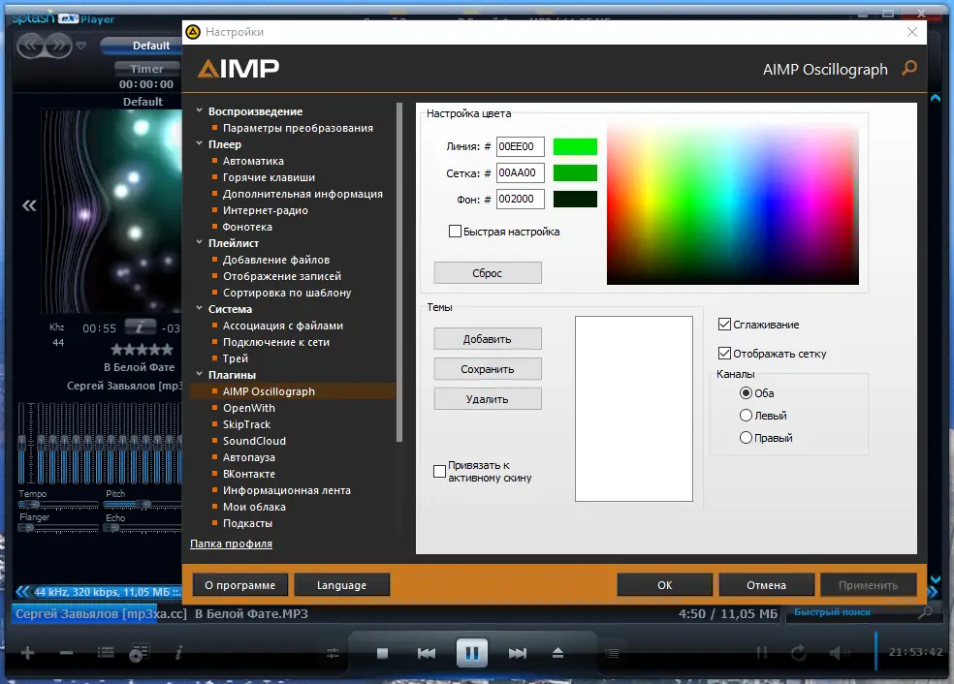Click the forward round button at top left
Viewport: 954px width, 684px height.
[x=58, y=46]
